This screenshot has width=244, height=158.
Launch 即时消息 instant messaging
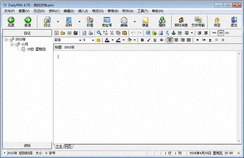click(181, 22)
